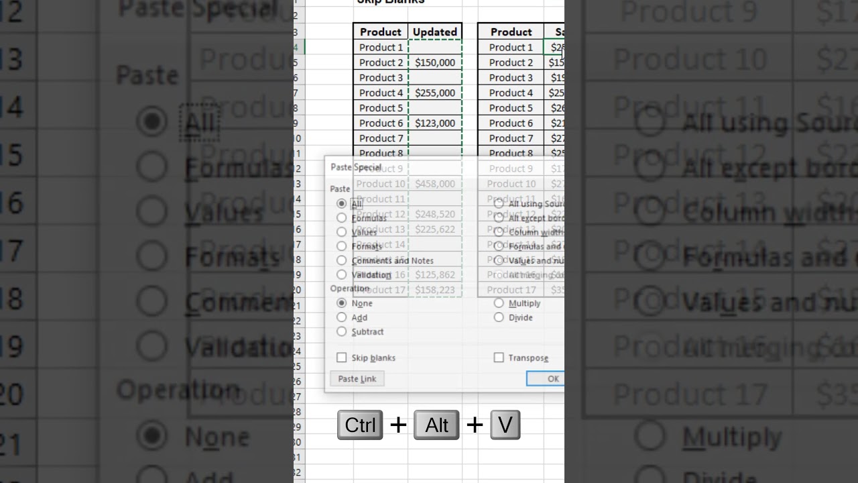Enable the Skip blanks checkbox
Screen dimensions: 858x483
342,358
